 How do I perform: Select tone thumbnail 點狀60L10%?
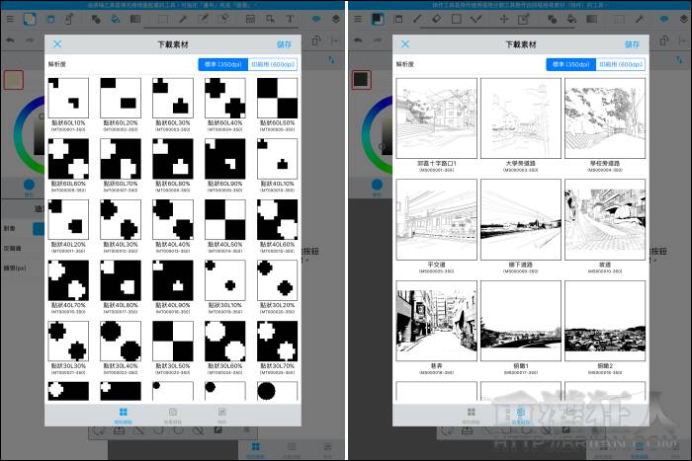click(68, 99)
